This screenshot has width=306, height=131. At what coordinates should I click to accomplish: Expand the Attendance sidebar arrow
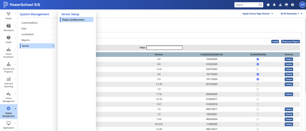15,26
